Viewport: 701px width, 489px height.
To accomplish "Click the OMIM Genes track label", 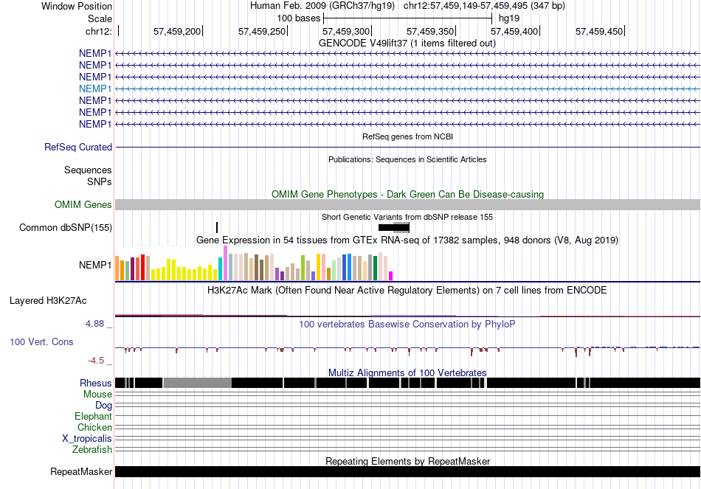I will click(x=83, y=204).
